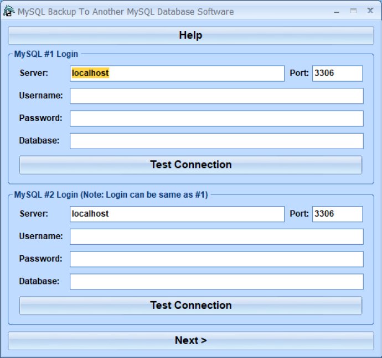Proceed with the Next > button
Viewport: 382px width, 358px height.
(x=191, y=341)
